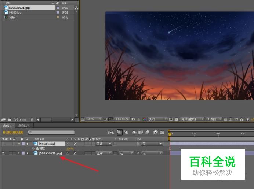Collapse layer 1 94683.jpg properties
254x189 pixels.
pos(19,144)
